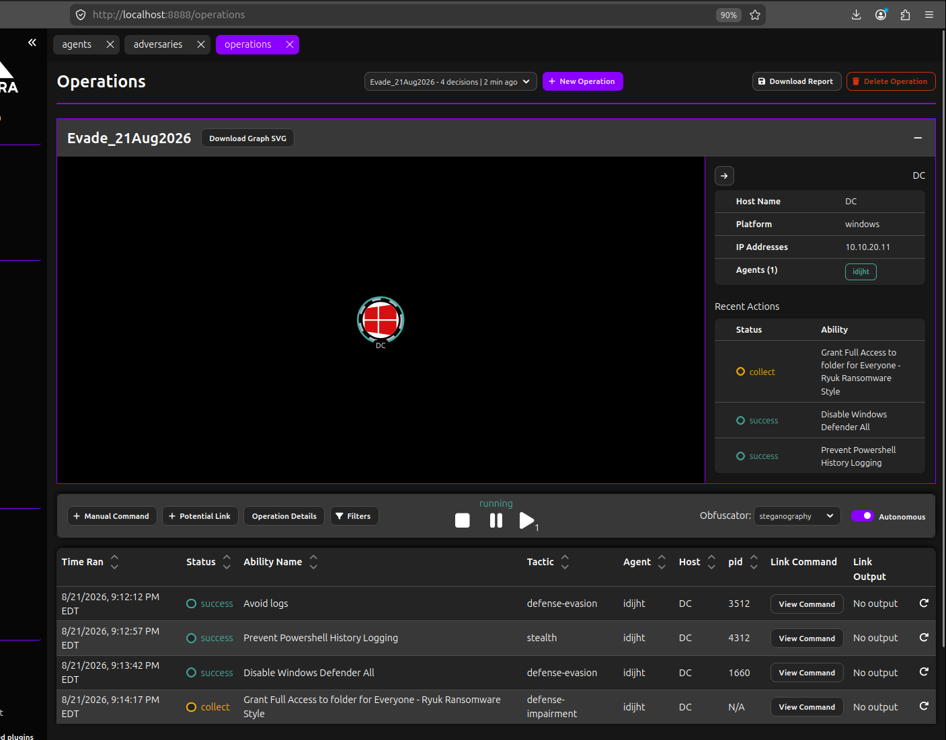
Task: Delete the current operation
Action: point(891,81)
